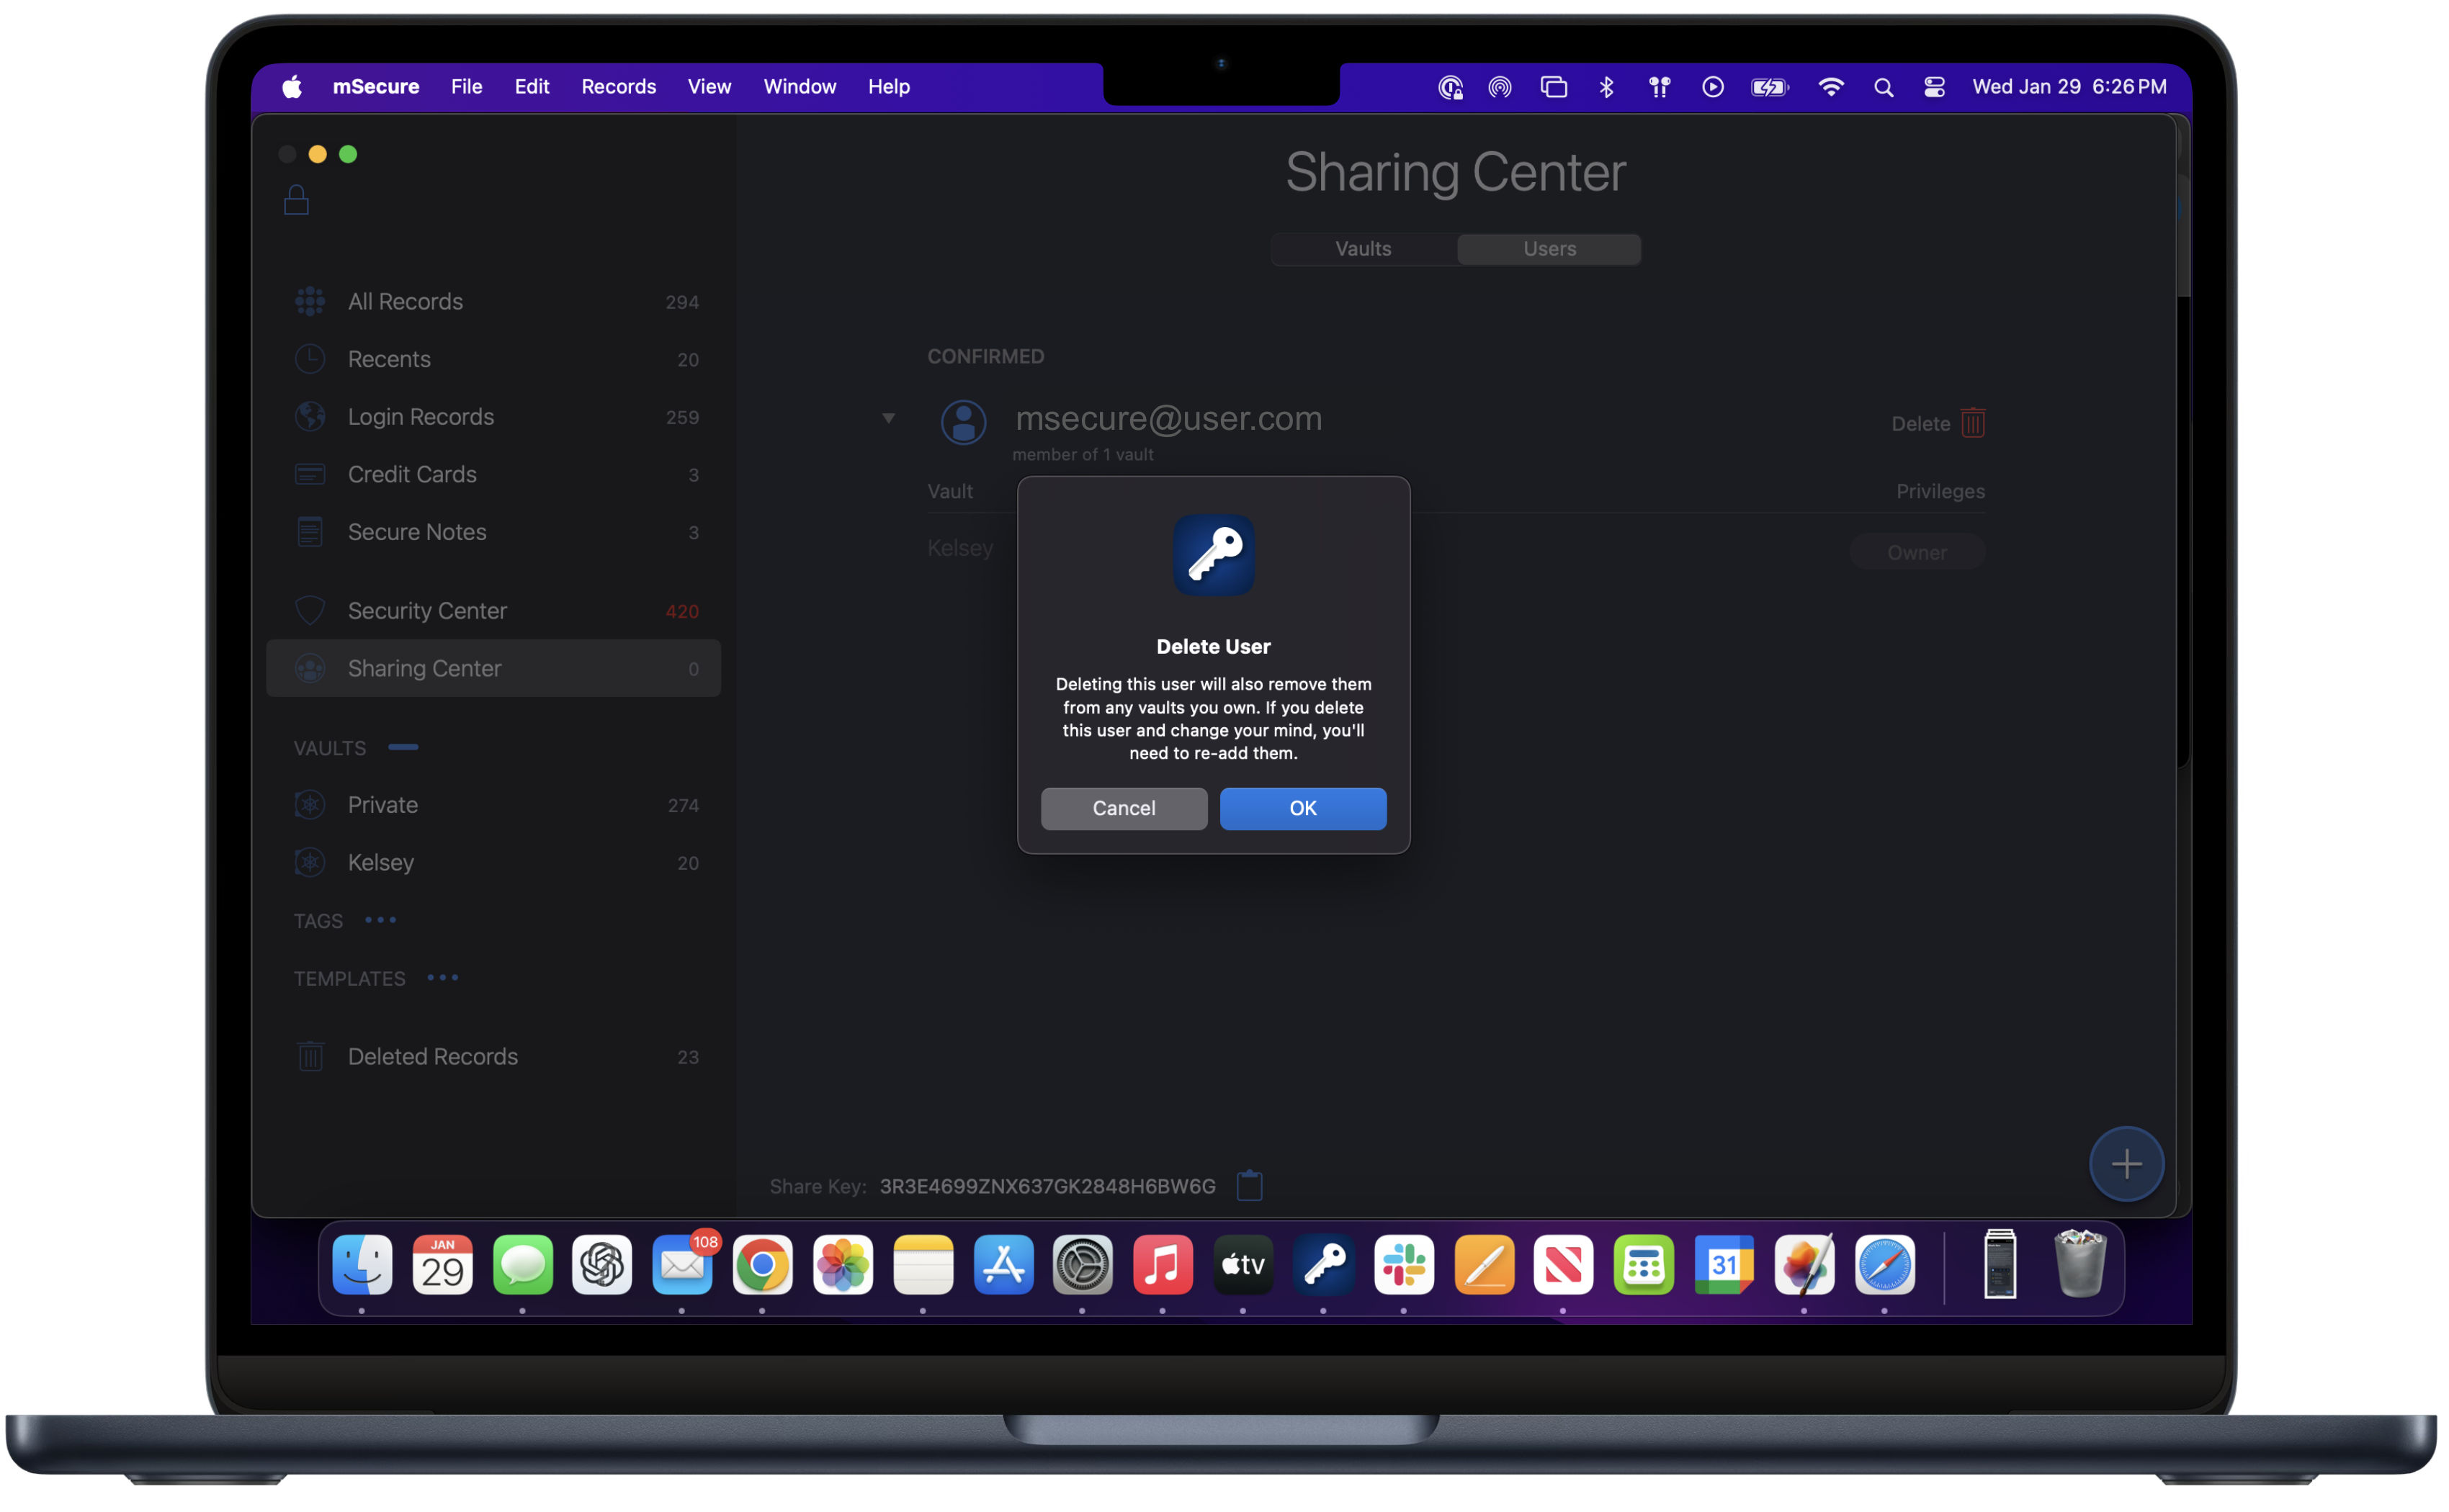The height and width of the screenshot is (1512, 2449).
Task: Click the msecure@user.com avatar icon
Action: [964, 422]
